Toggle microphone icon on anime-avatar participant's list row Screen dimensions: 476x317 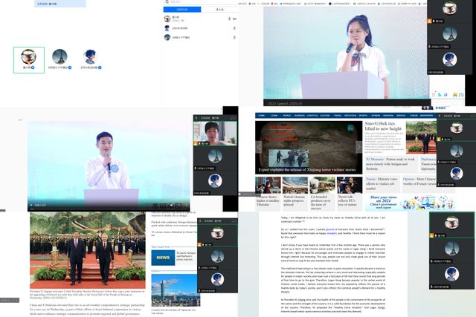click(234, 28)
